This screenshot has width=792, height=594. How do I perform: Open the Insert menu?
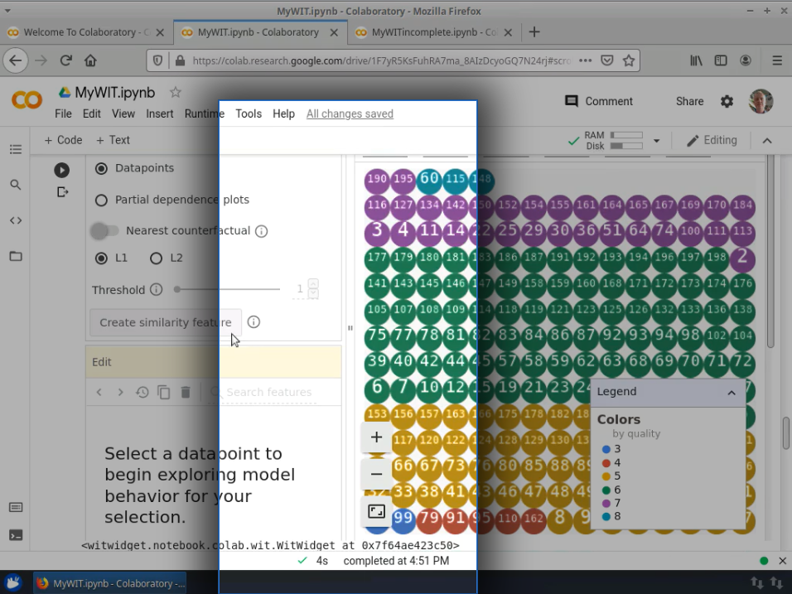160,113
